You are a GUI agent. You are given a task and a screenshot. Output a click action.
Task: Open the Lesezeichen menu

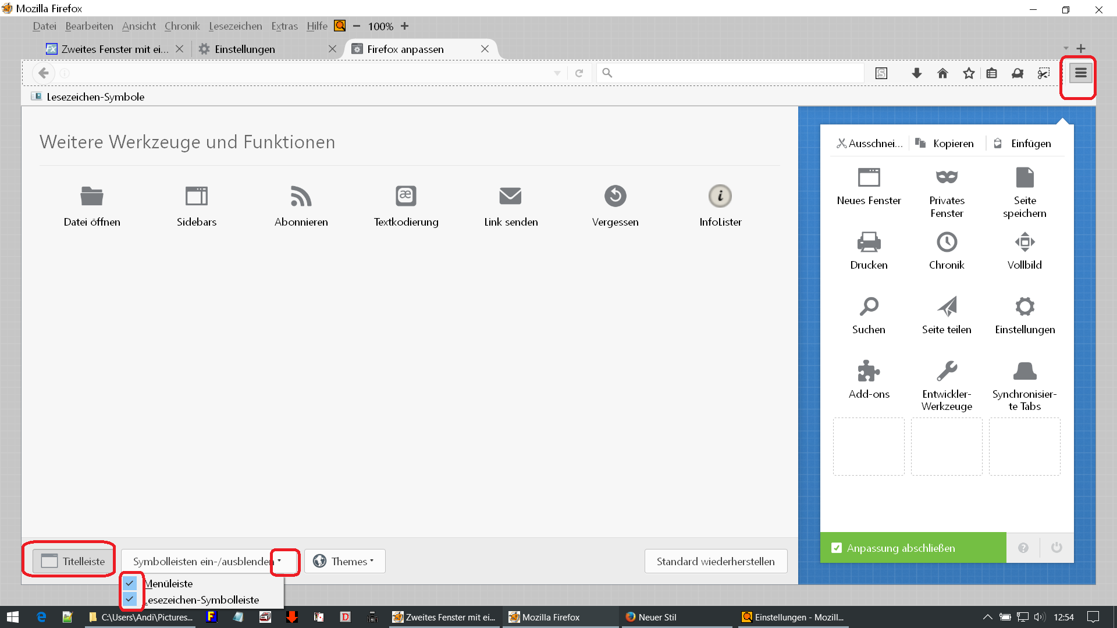[235, 26]
